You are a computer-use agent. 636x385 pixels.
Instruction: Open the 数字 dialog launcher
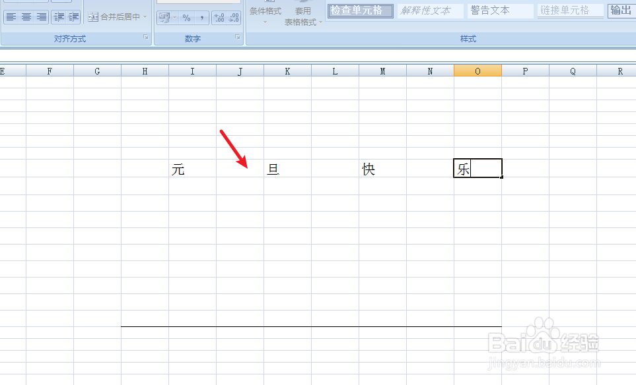click(238, 36)
